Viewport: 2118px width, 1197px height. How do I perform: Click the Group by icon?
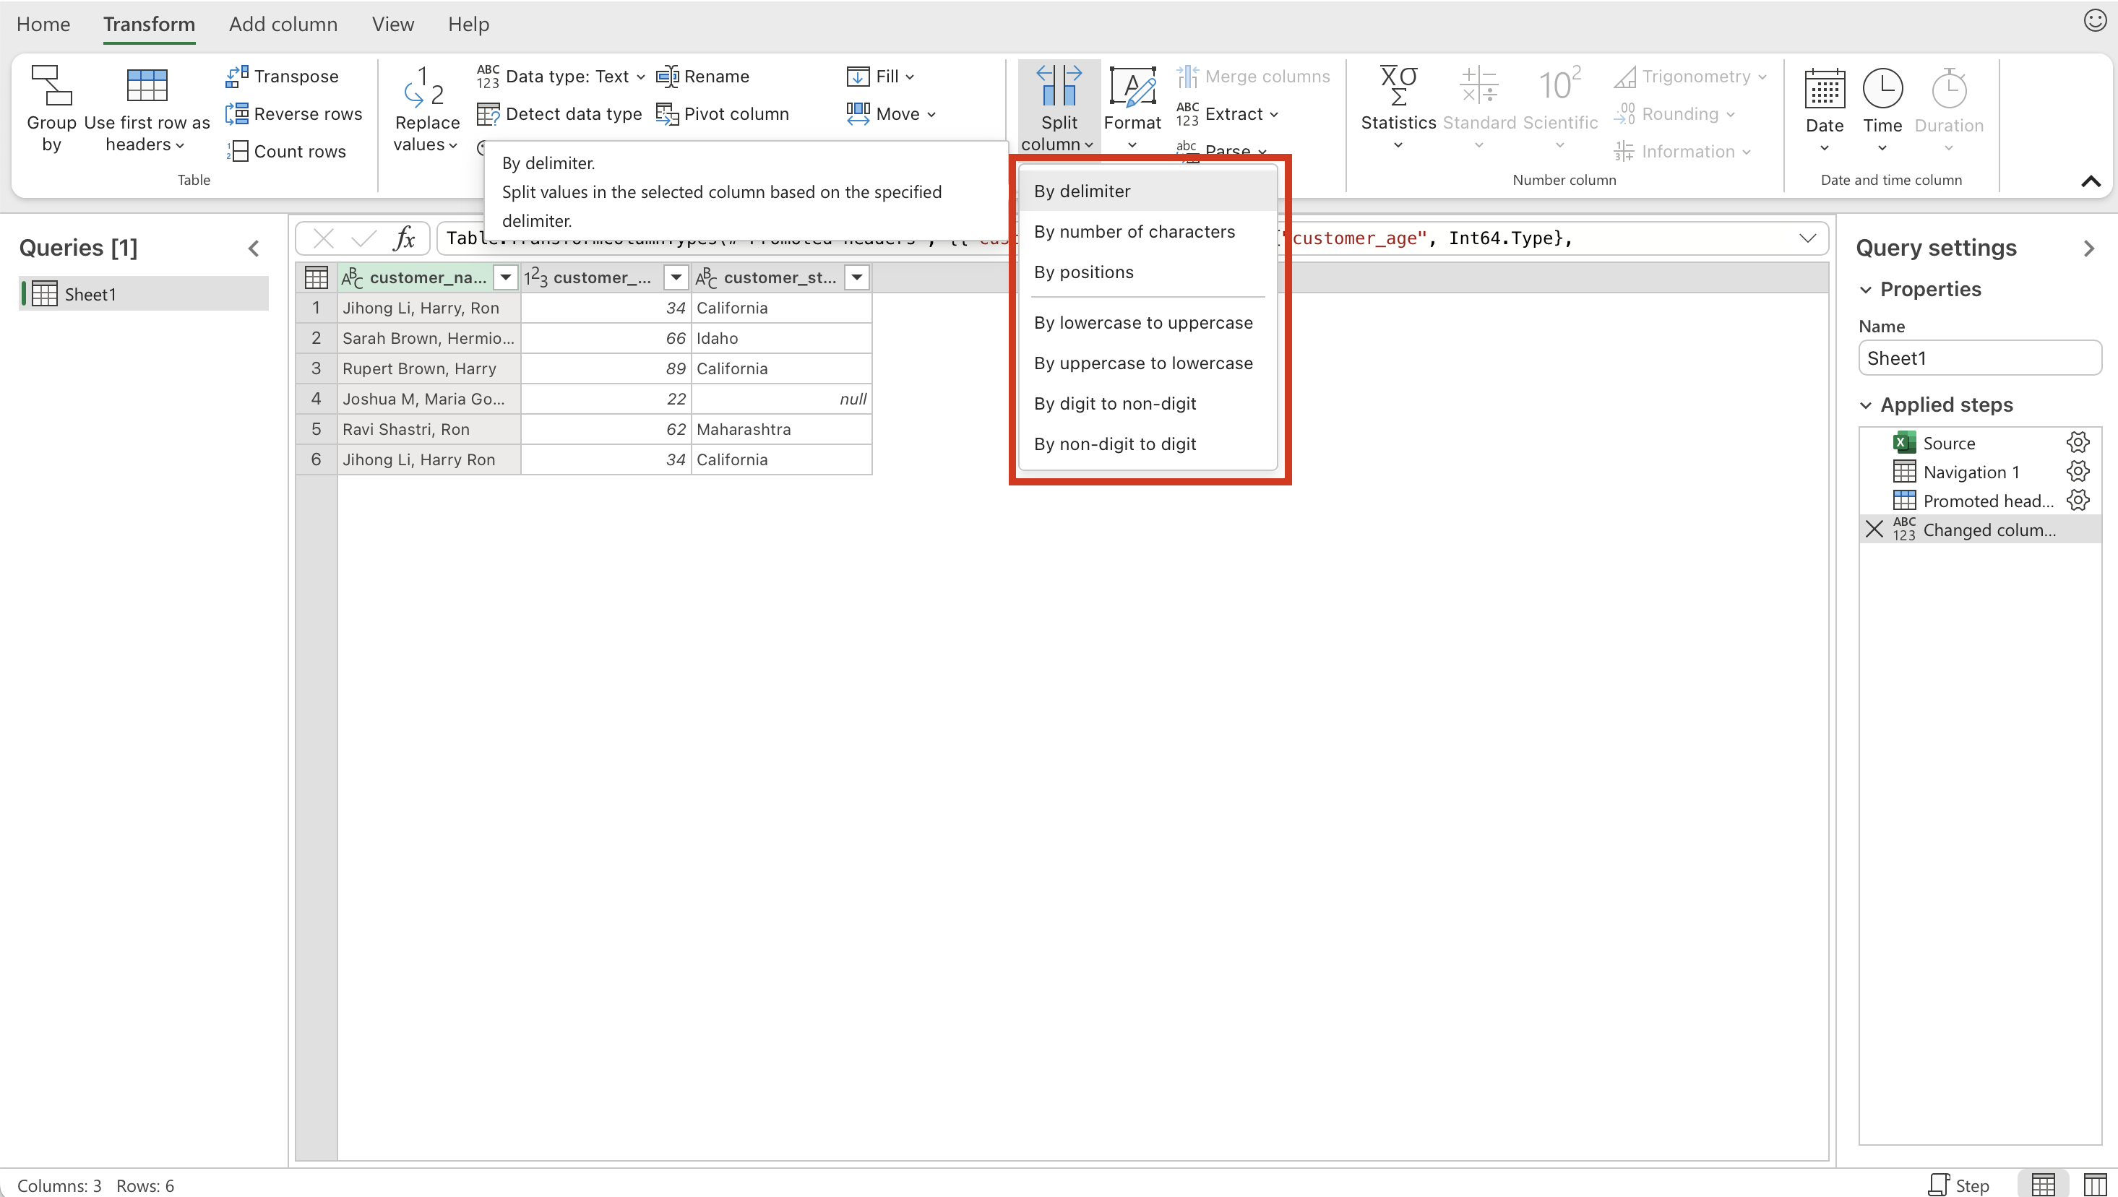(x=51, y=85)
